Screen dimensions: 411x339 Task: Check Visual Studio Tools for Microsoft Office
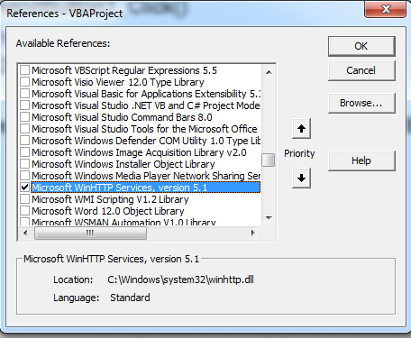[x=24, y=129]
